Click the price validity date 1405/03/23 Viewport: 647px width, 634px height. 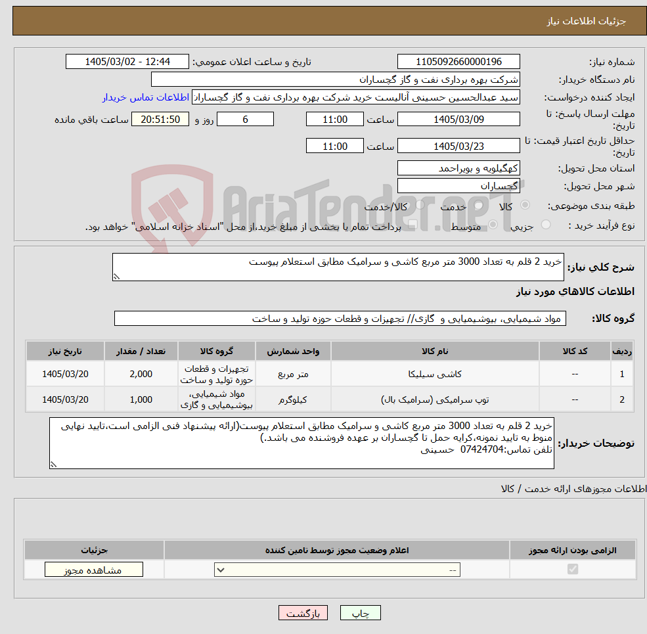pos(458,146)
